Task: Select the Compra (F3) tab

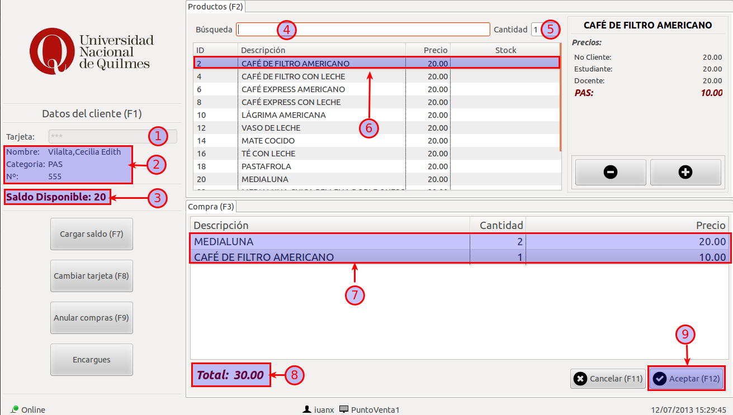Action: [x=211, y=207]
